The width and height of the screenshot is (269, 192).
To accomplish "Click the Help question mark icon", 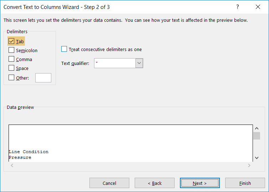I will pos(237,7).
